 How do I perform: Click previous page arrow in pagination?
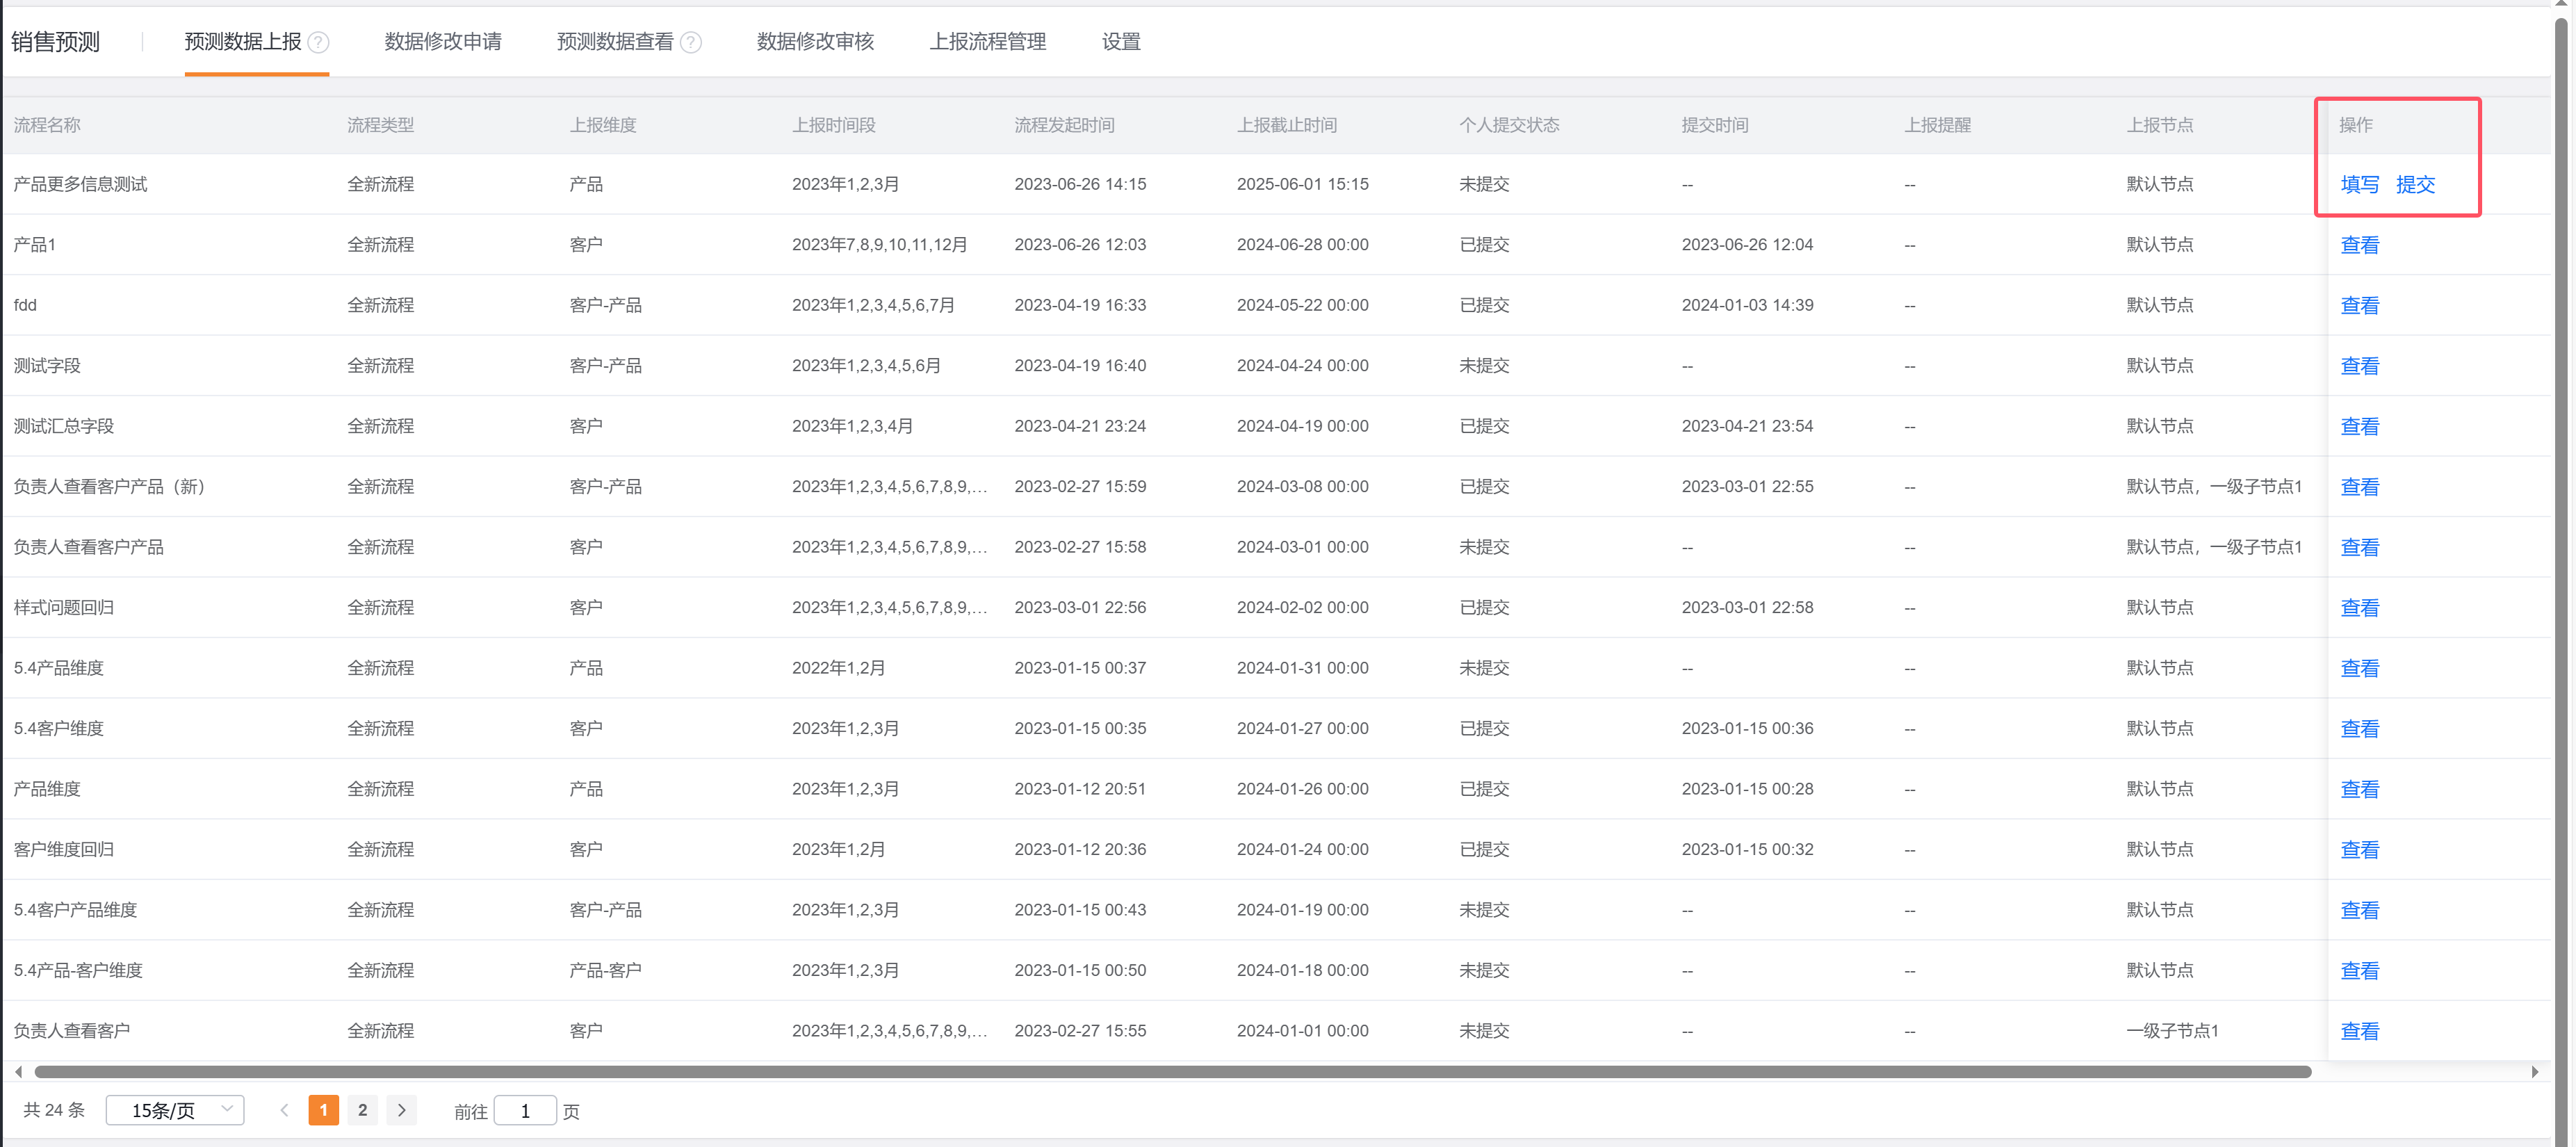pos(285,1110)
